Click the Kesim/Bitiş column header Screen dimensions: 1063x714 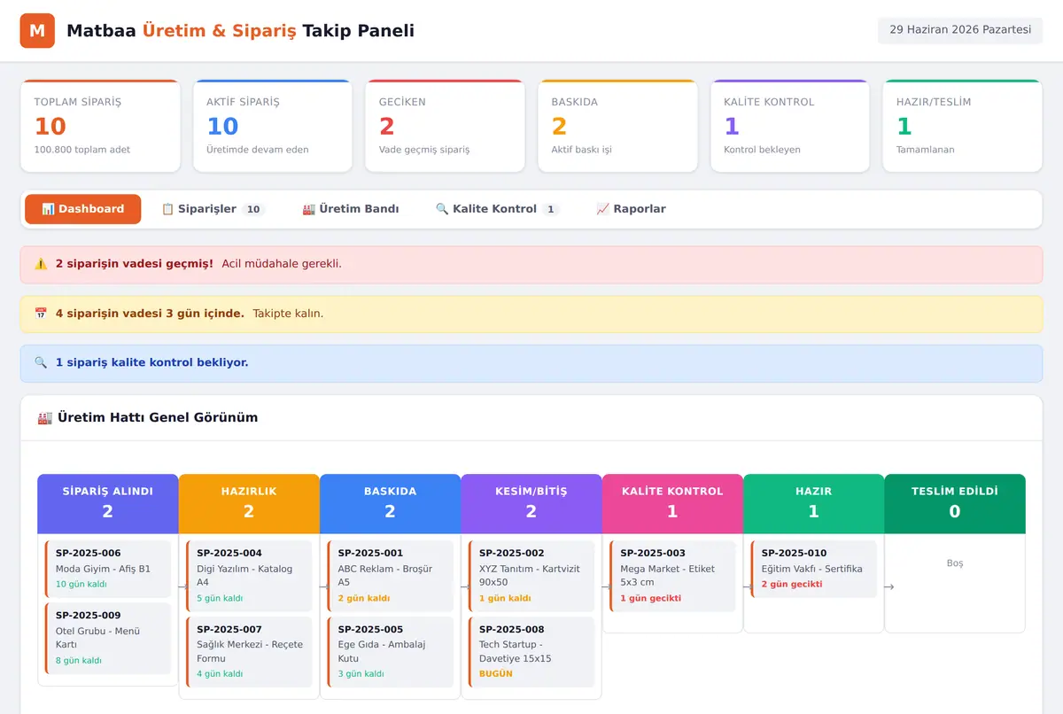click(x=531, y=503)
